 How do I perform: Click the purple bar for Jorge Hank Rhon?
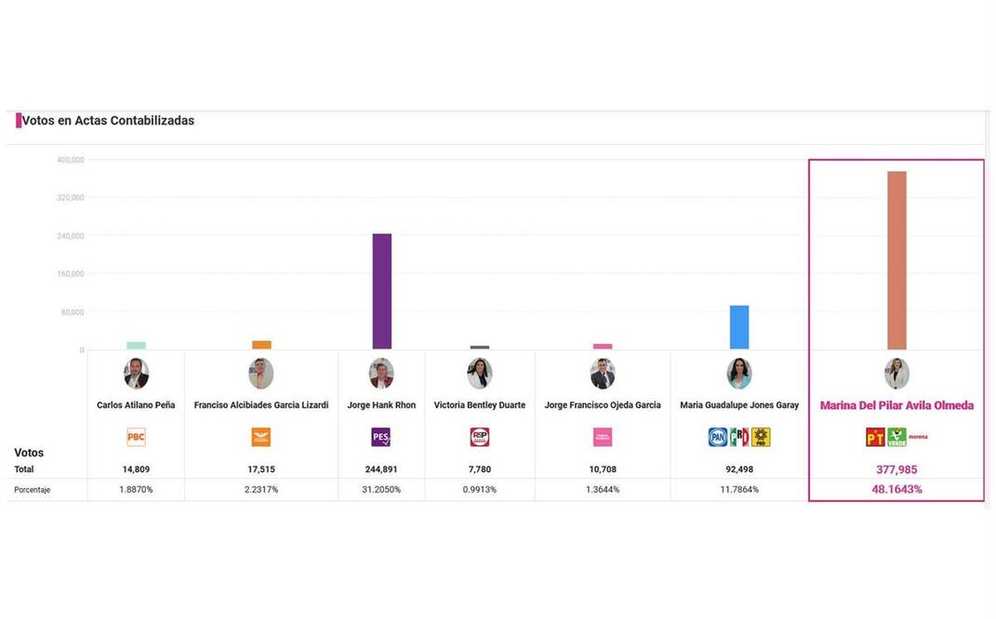381,292
